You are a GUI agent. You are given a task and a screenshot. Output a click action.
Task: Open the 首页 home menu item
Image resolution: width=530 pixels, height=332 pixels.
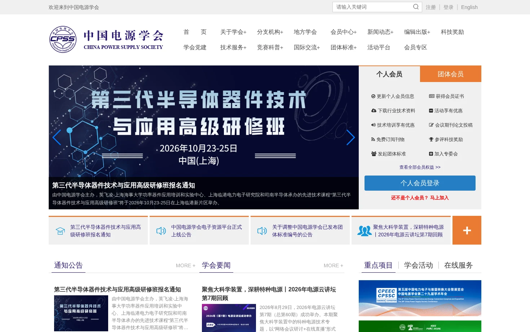pos(195,32)
